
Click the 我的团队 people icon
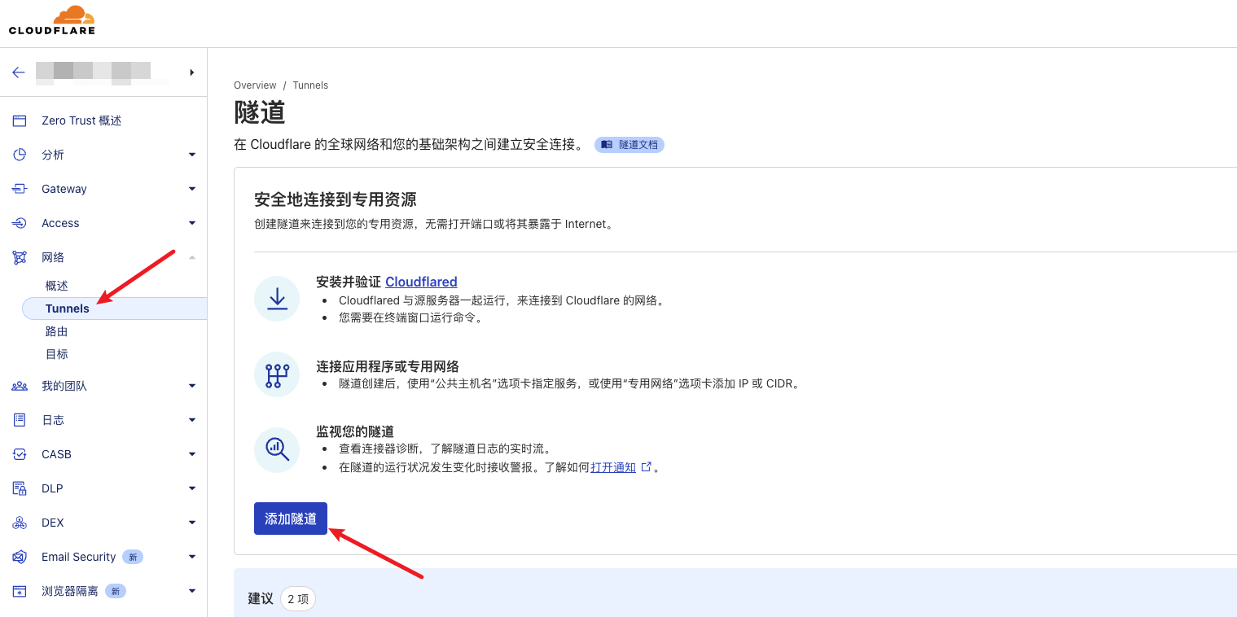20,386
